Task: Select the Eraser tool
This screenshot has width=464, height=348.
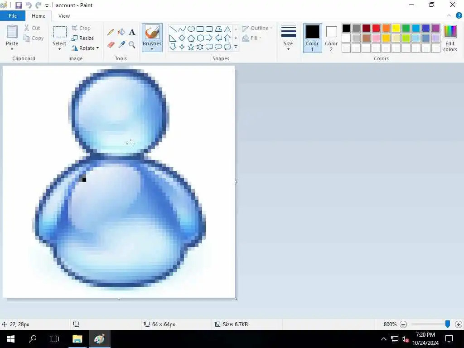Action: [111, 45]
